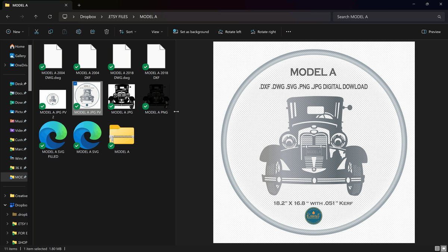The height and width of the screenshot is (252, 448).
Task: Toggle the Preview pane button
Action: click(431, 32)
